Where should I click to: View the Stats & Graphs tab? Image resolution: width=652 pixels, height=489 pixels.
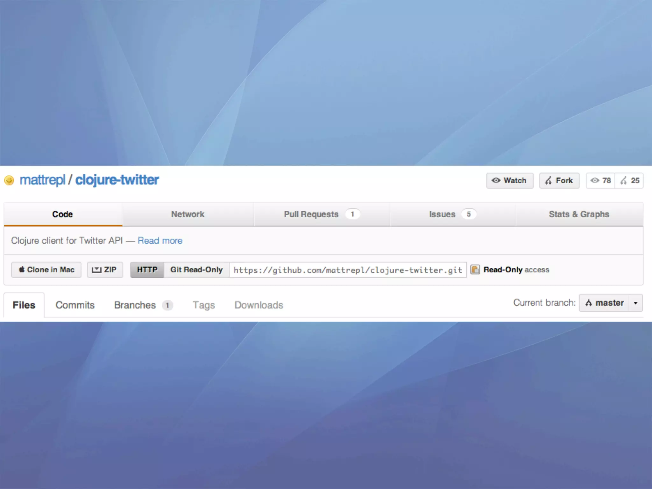tap(579, 214)
